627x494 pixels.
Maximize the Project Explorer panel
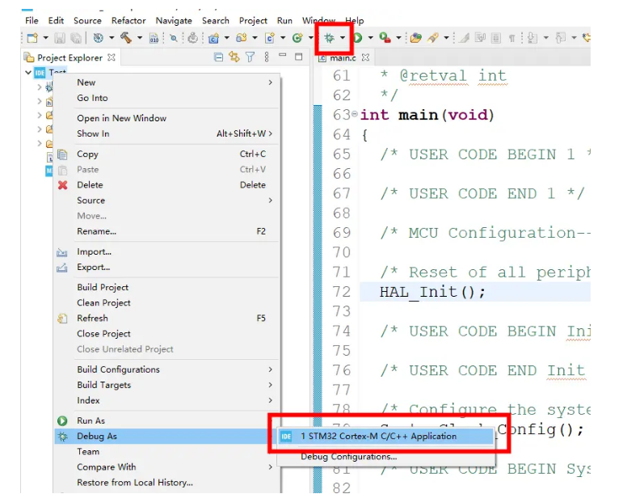tap(299, 57)
